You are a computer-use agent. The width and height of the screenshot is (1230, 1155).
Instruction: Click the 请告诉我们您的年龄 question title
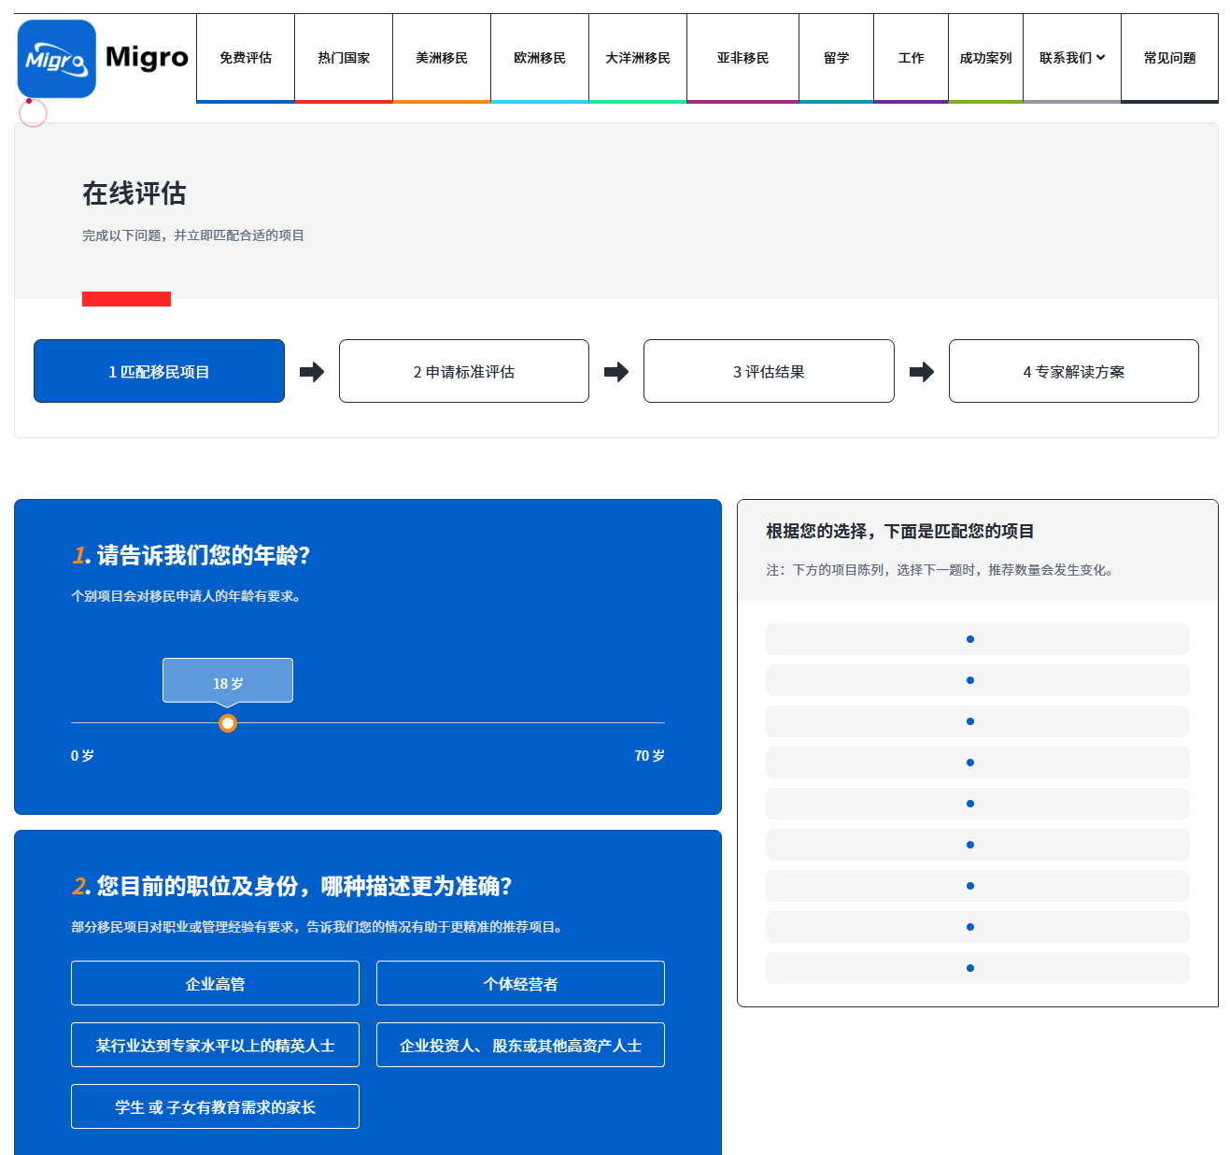[x=191, y=555]
